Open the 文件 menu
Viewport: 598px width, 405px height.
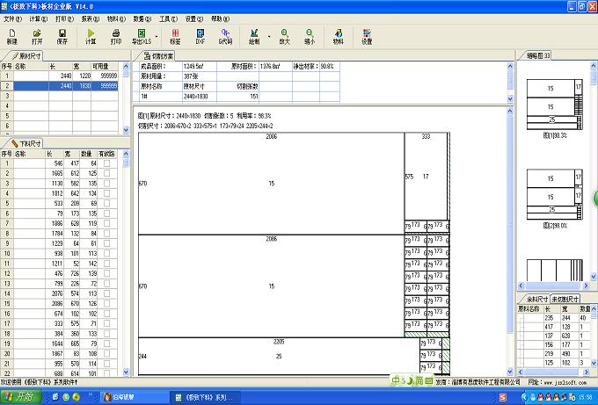[12, 18]
